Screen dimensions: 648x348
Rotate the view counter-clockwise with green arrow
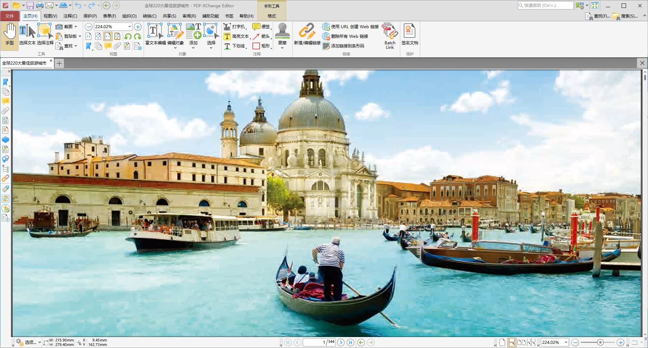pyautogui.click(x=128, y=36)
